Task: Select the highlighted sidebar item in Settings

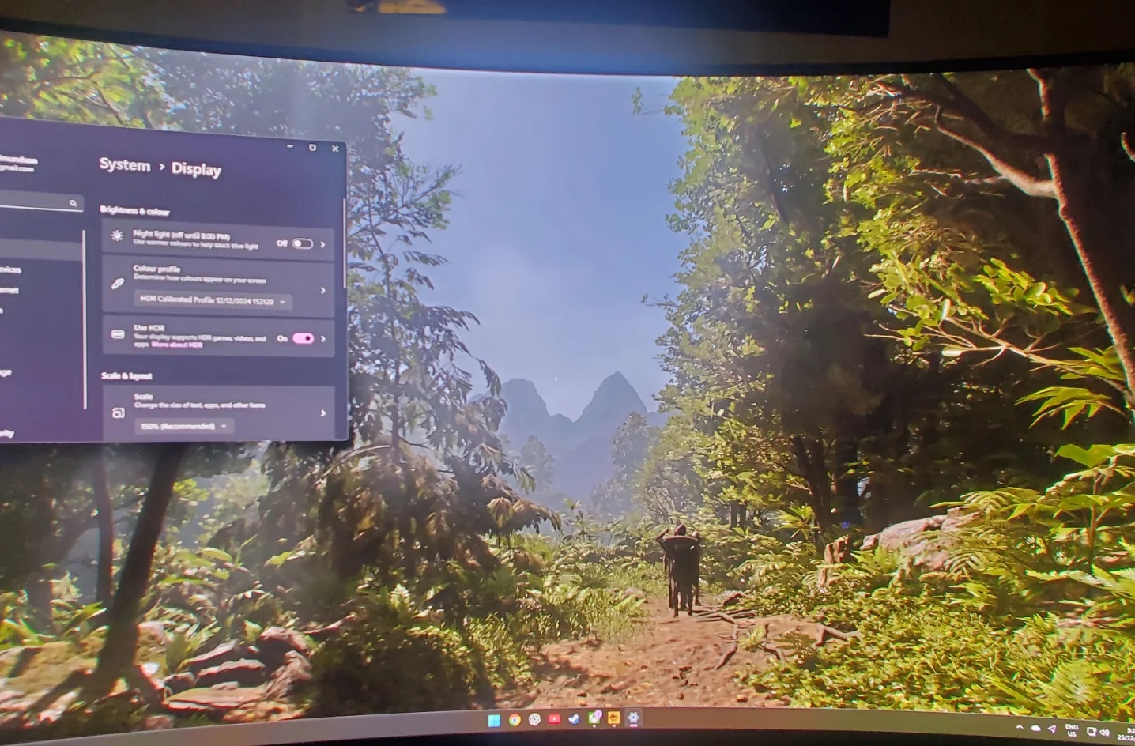Action: pyautogui.click(x=40, y=251)
